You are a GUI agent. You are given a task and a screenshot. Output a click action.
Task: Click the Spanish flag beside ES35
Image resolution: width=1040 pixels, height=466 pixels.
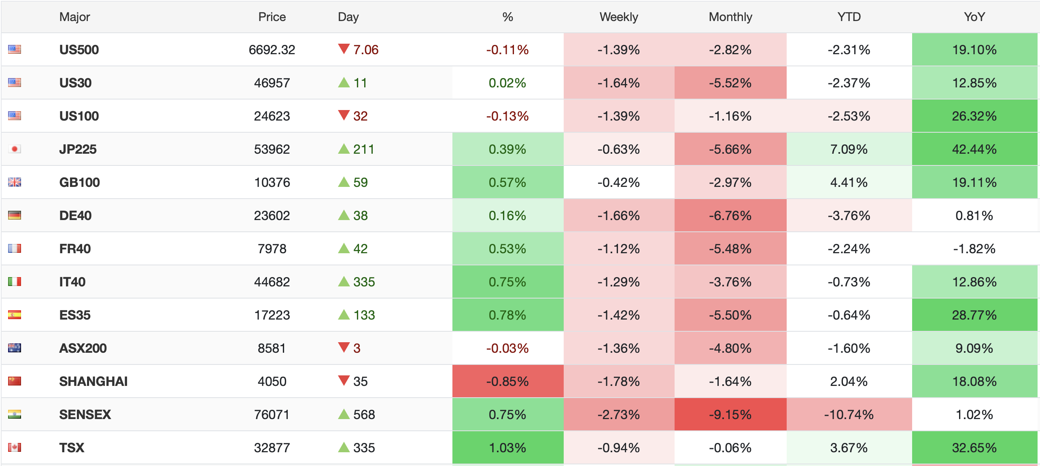coord(15,315)
